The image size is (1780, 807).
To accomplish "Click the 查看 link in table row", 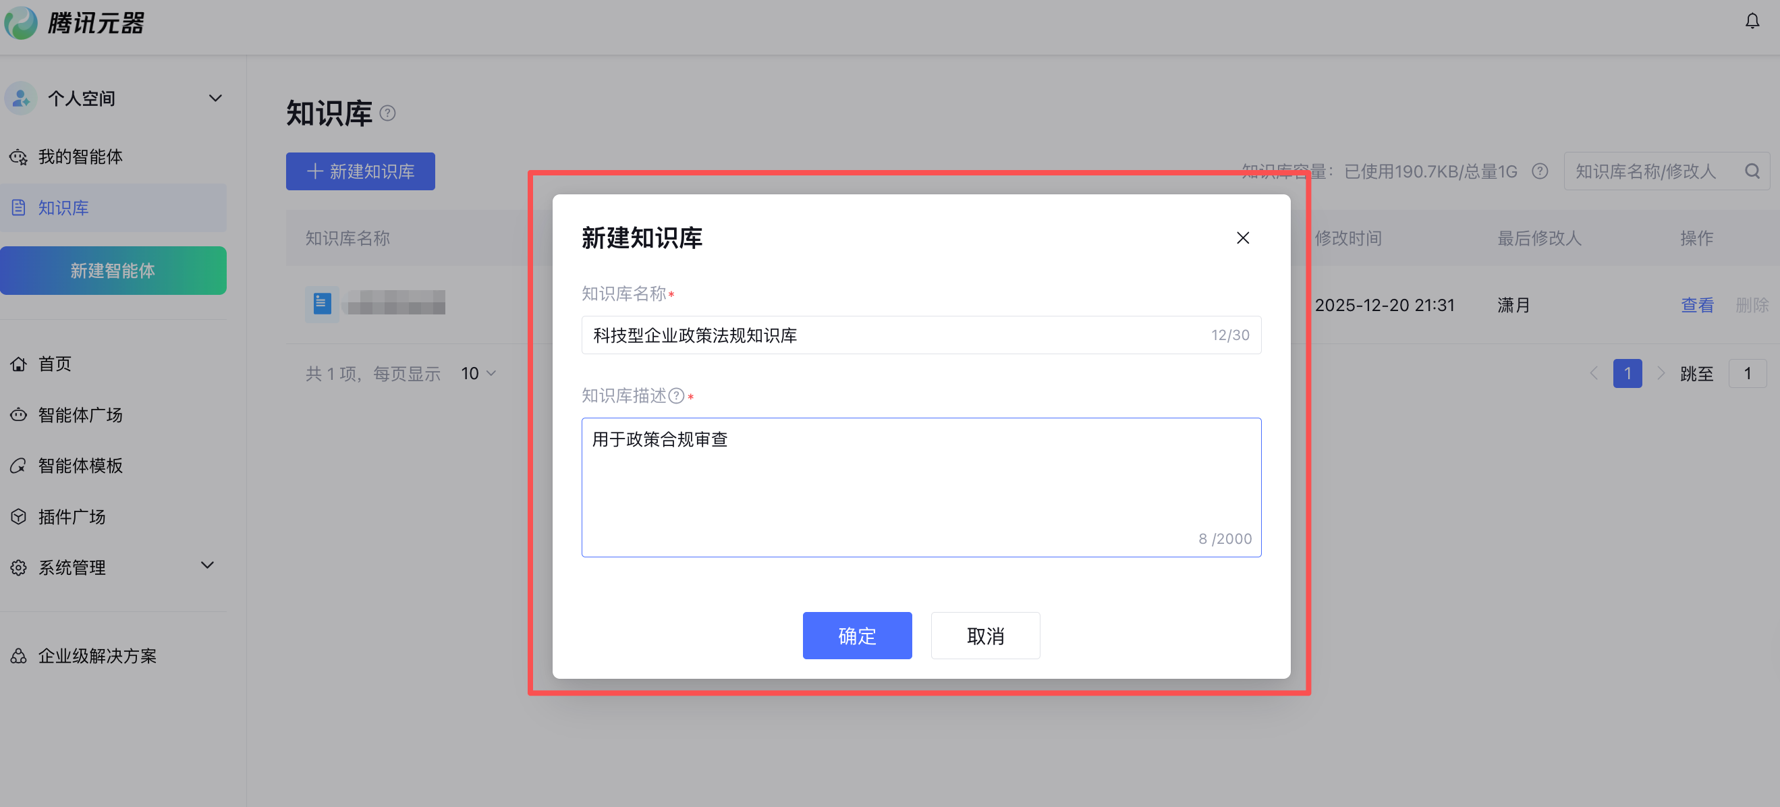I will pos(1696,306).
